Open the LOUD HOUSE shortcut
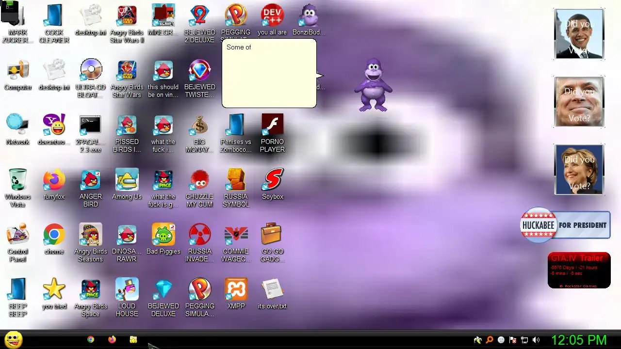The image size is (621, 349). (x=127, y=298)
